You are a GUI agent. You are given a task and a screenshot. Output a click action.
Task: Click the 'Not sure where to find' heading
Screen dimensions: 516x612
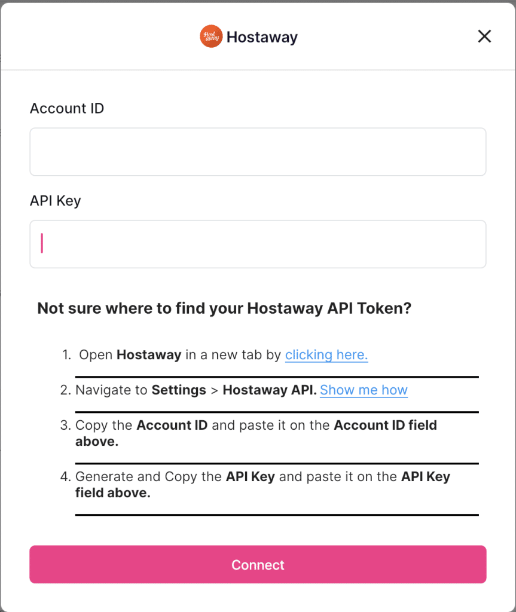click(x=224, y=308)
